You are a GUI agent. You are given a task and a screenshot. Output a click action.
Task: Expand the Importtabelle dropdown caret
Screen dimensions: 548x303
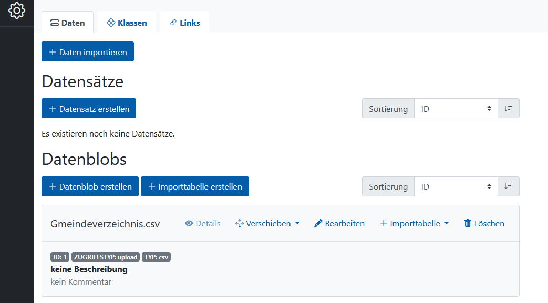tap(447, 223)
